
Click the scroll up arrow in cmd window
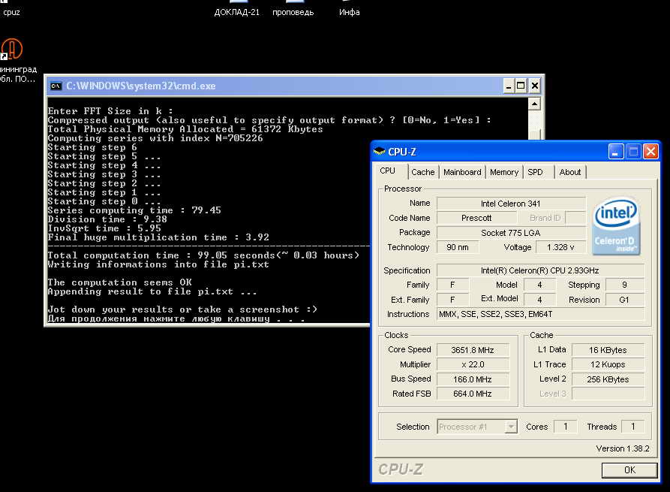[x=534, y=104]
